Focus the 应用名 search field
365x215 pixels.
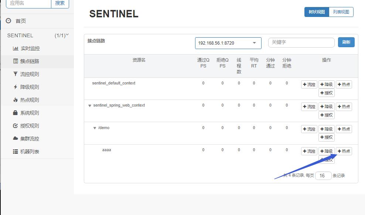pos(29,3)
